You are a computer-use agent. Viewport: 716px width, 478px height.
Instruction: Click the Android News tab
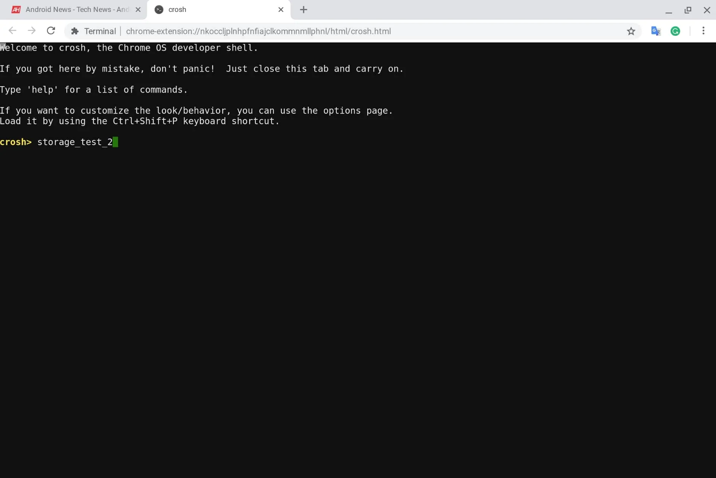(x=76, y=9)
